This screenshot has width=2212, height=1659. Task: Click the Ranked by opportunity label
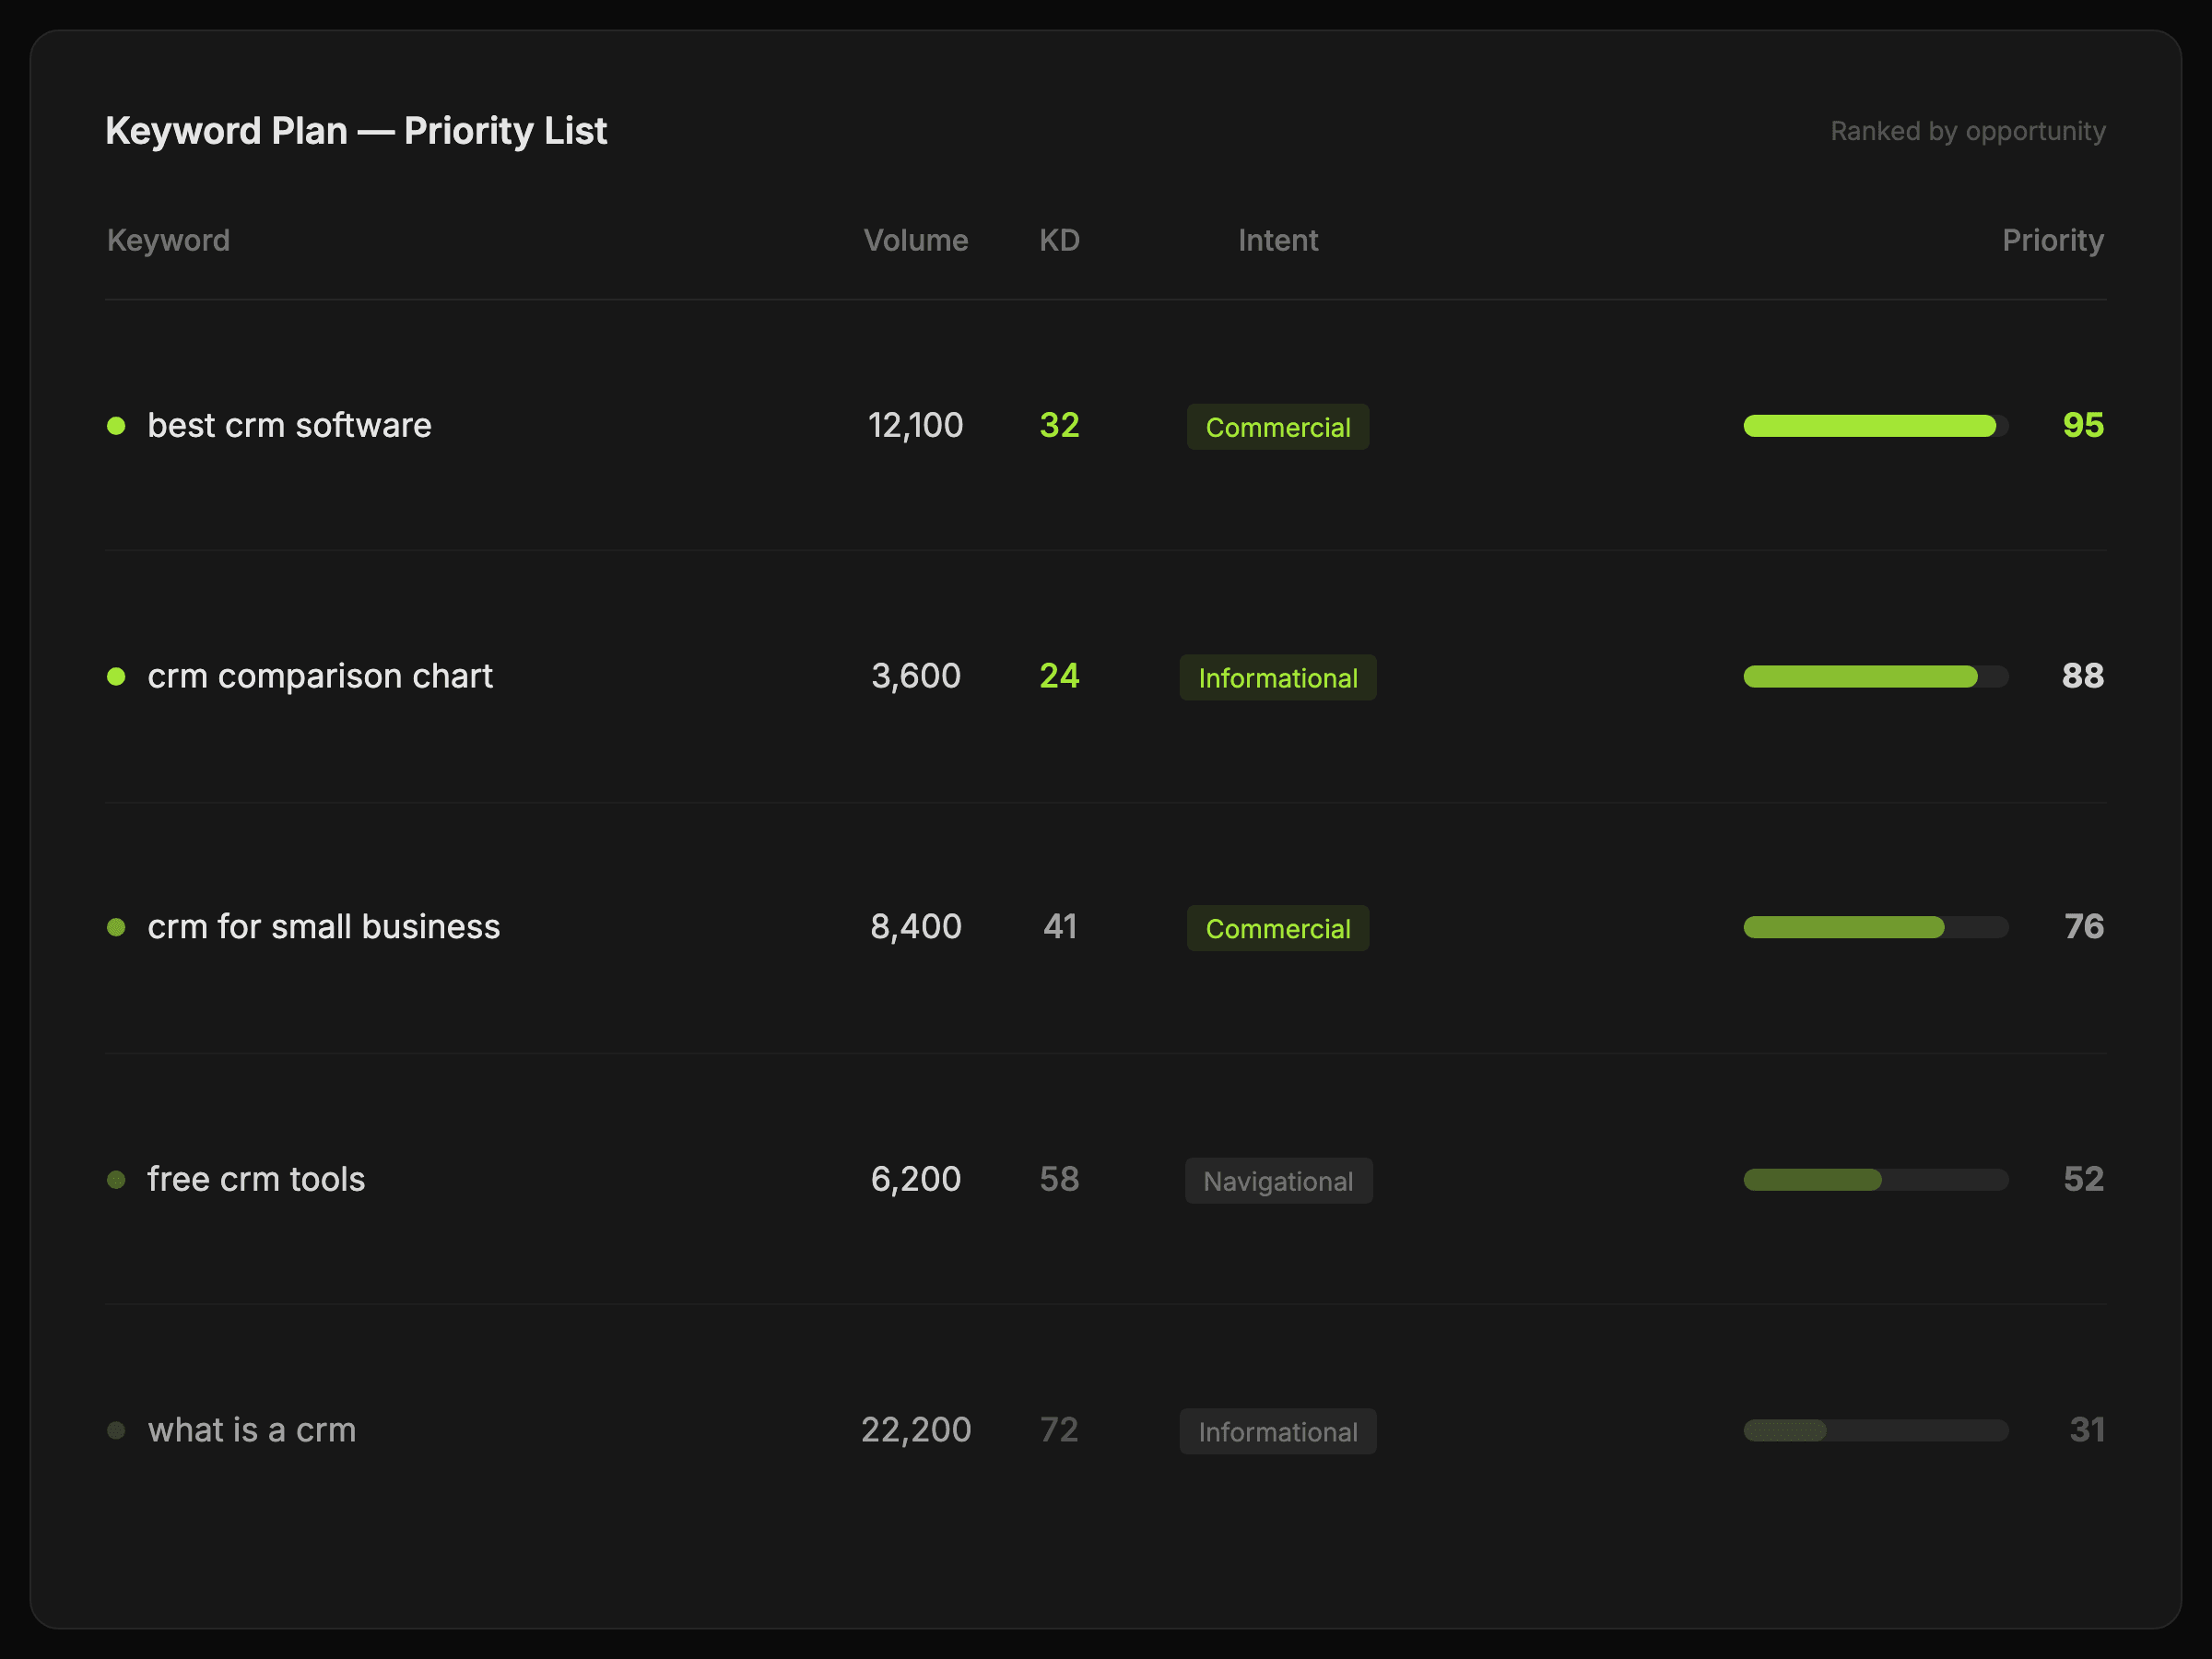point(1967,131)
